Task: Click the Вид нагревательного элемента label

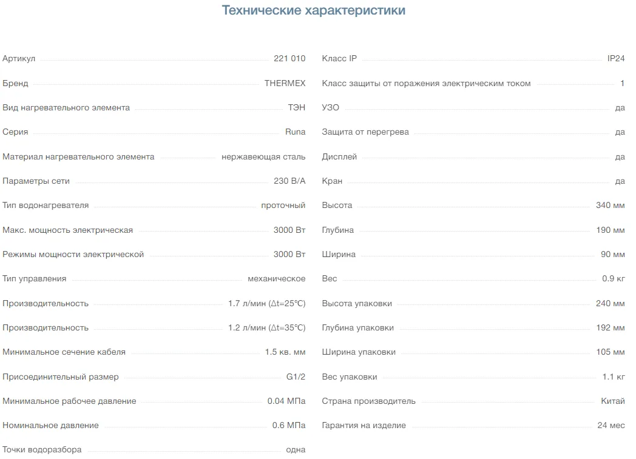Action: tap(66, 108)
